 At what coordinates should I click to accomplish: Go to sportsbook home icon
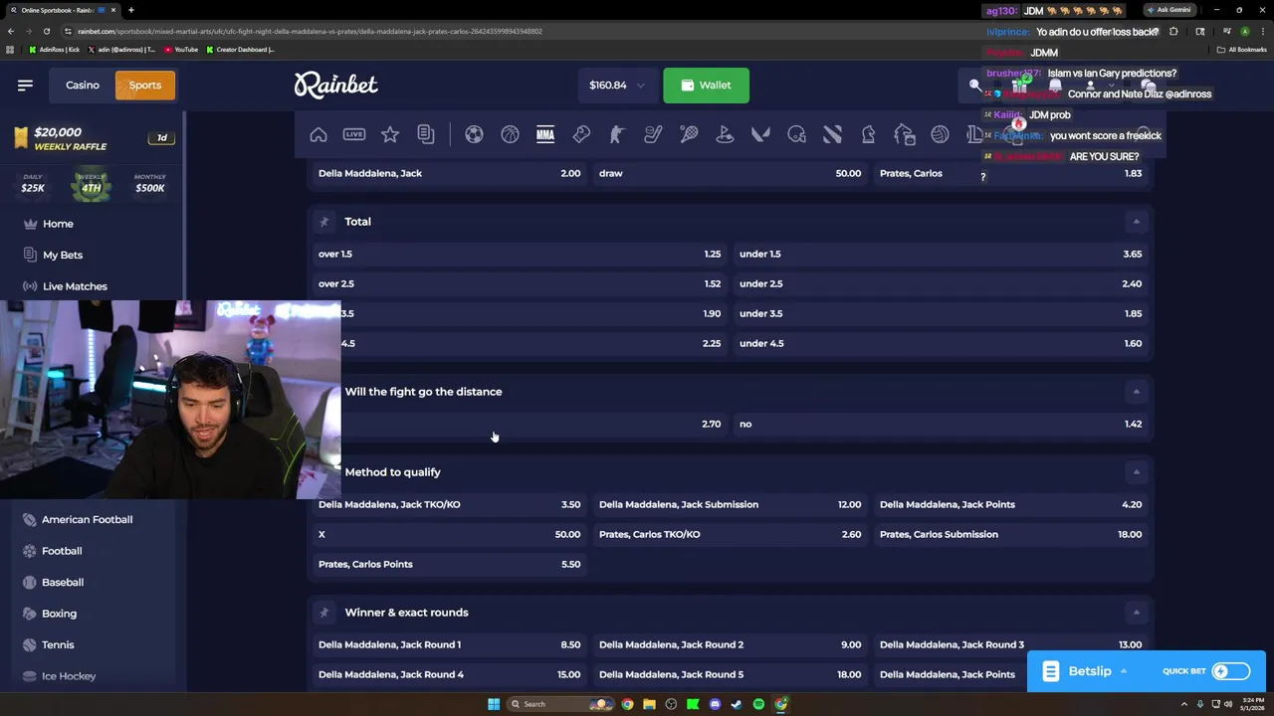tap(318, 134)
